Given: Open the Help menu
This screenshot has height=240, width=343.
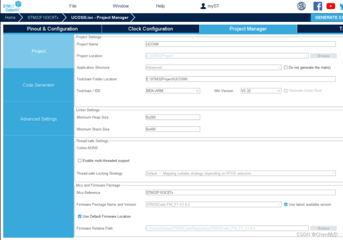Looking at the screenshot, I should coord(160,6).
